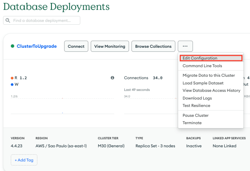The width and height of the screenshot is (250, 171).
Task: Click the search magnifier icon
Action: [7, 21]
